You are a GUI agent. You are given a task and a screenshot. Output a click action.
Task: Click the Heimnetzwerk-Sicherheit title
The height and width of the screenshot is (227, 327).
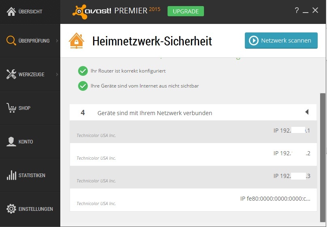(152, 41)
